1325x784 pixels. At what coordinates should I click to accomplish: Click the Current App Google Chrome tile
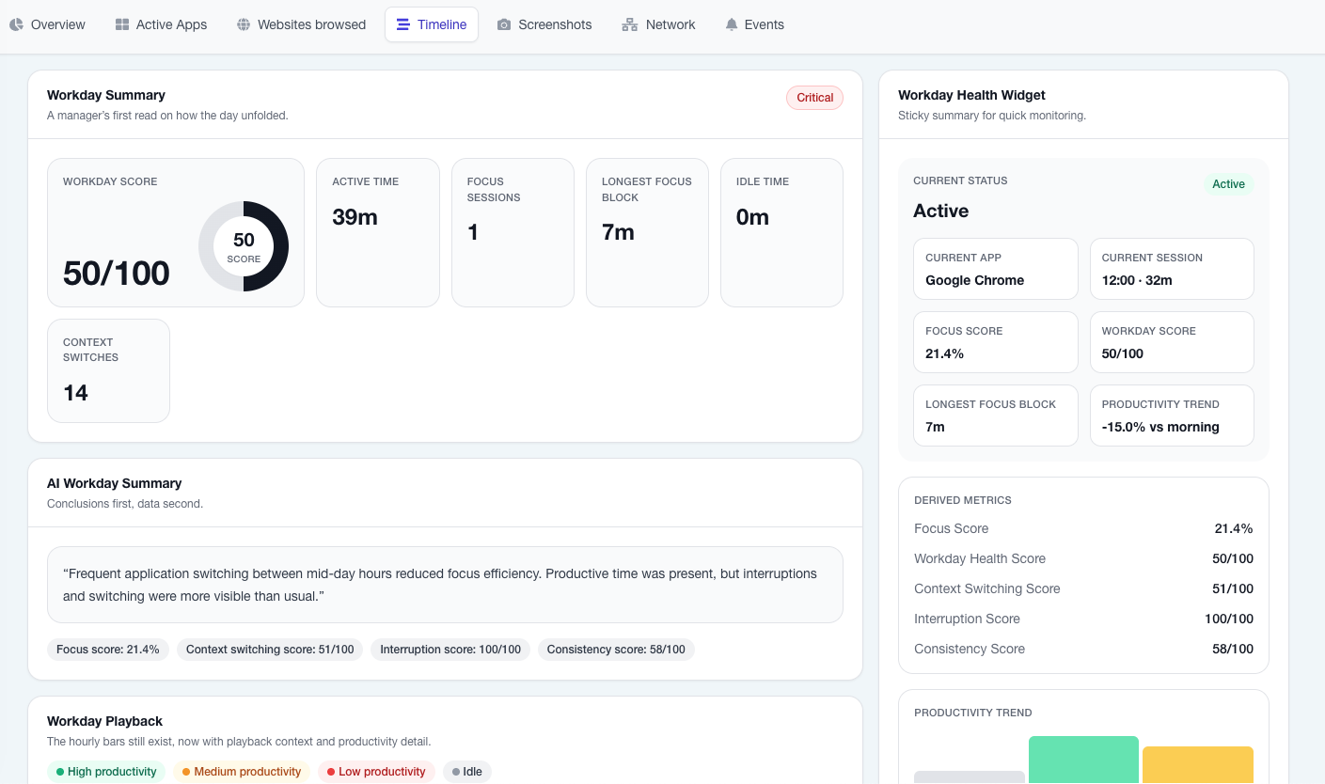click(x=995, y=269)
